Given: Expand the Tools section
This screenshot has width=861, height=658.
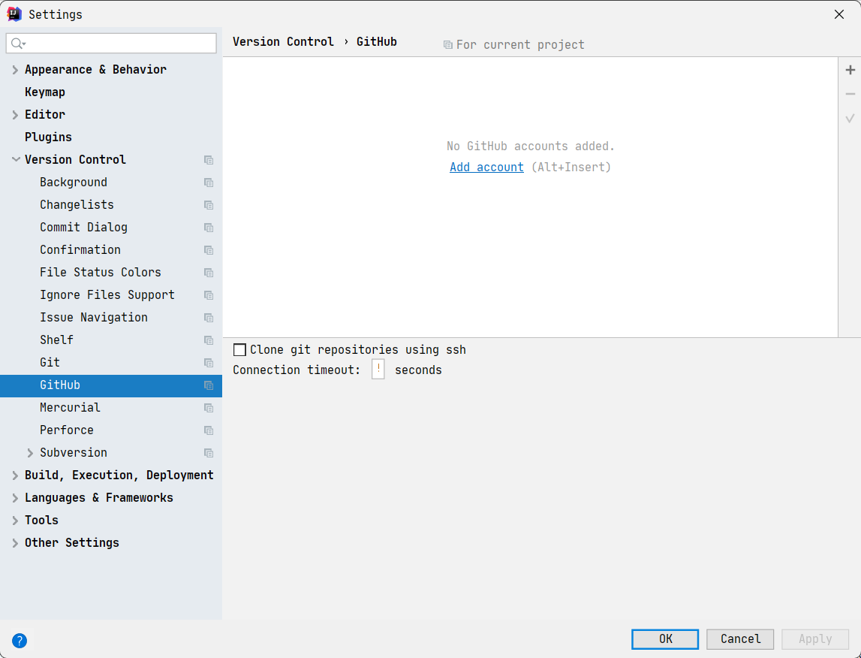Looking at the screenshot, I should [15, 521].
